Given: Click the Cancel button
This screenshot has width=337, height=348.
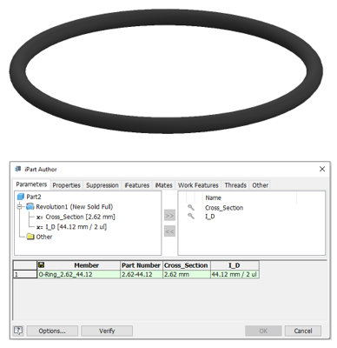Looking at the screenshot, I should tap(303, 331).
